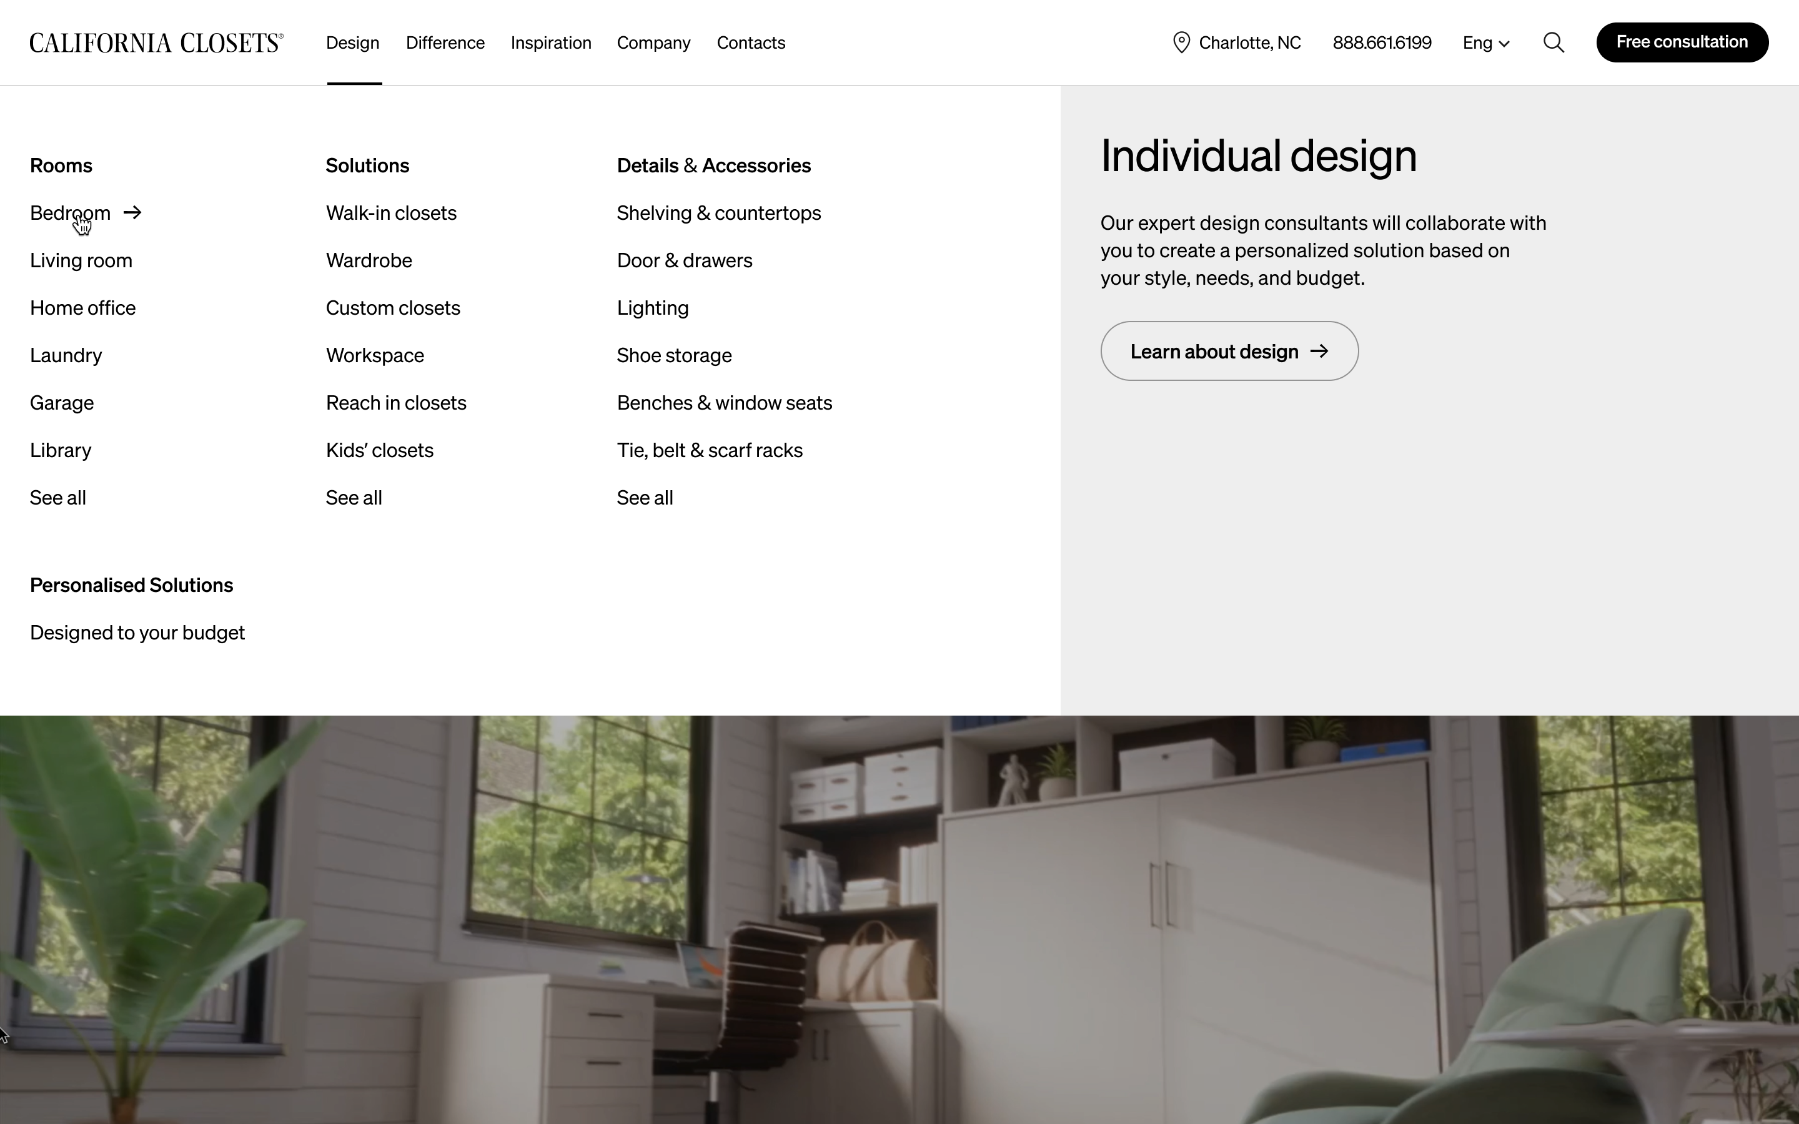1799x1124 pixels.
Task: Click the Individual design title
Action: point(1259,156)
